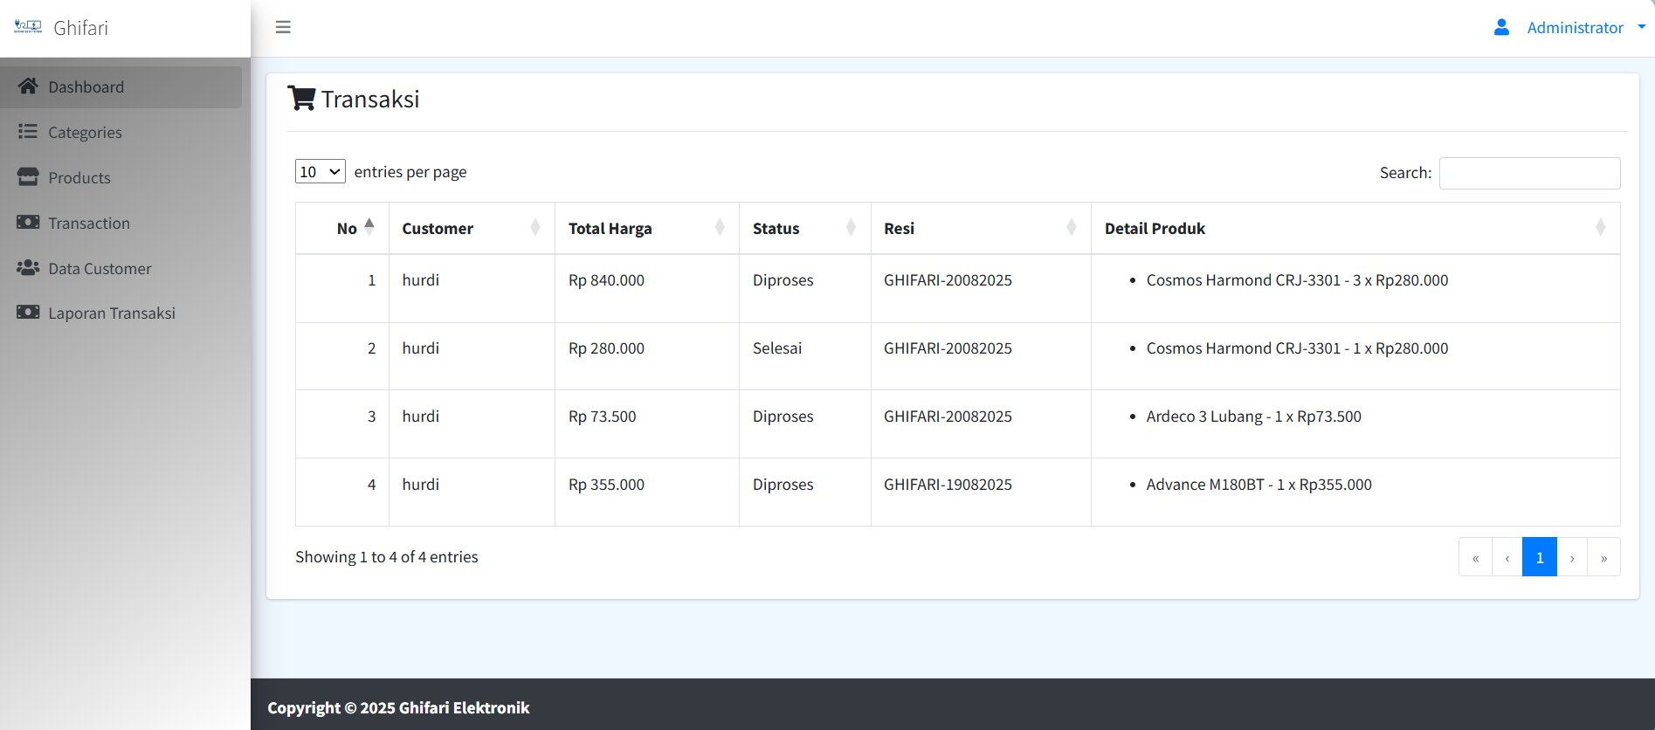Viewport: 1655px width, 730px height.
Task: Click the Ghifari logo icon
Action: 28,27
